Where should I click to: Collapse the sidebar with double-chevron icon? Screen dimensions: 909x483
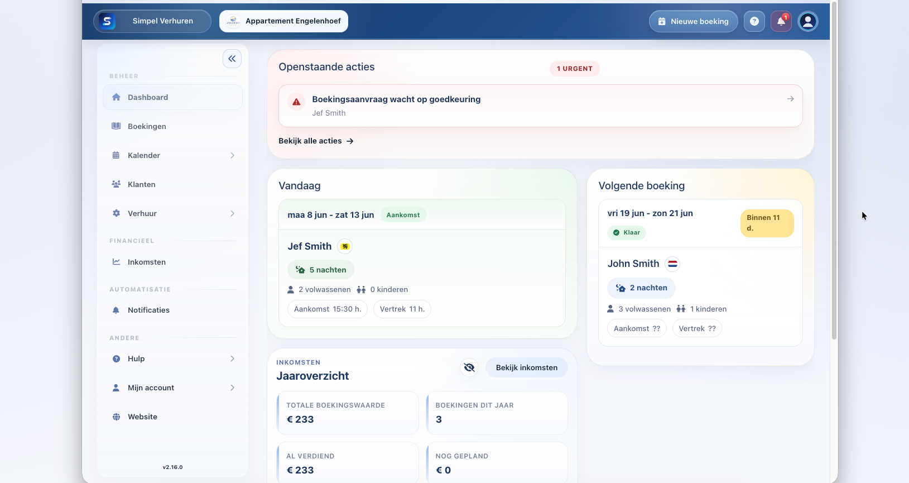[x=232, y=59]
